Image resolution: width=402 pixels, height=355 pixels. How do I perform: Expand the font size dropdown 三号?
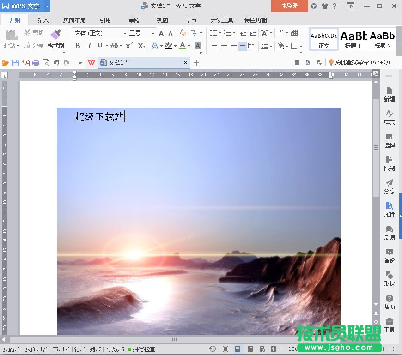click(x=153, y=33)
